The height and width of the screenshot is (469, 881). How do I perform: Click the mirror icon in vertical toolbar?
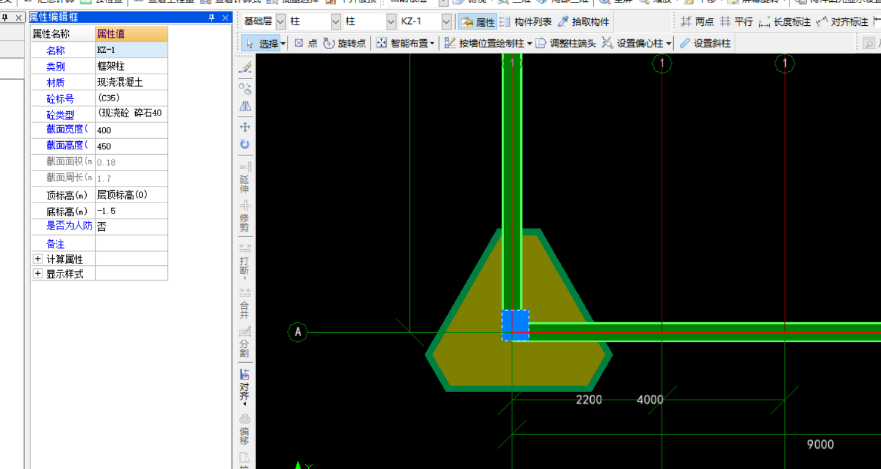pyautogui.click(x=245, y=106)
